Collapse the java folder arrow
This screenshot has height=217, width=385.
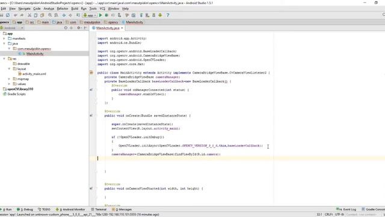(4, 43)
